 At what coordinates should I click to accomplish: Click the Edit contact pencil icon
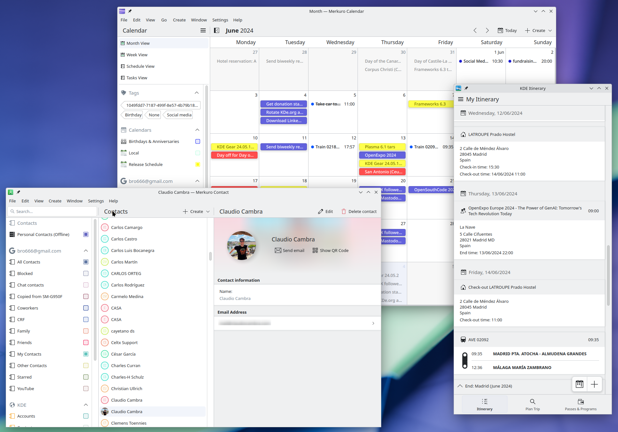click(320, 211)
